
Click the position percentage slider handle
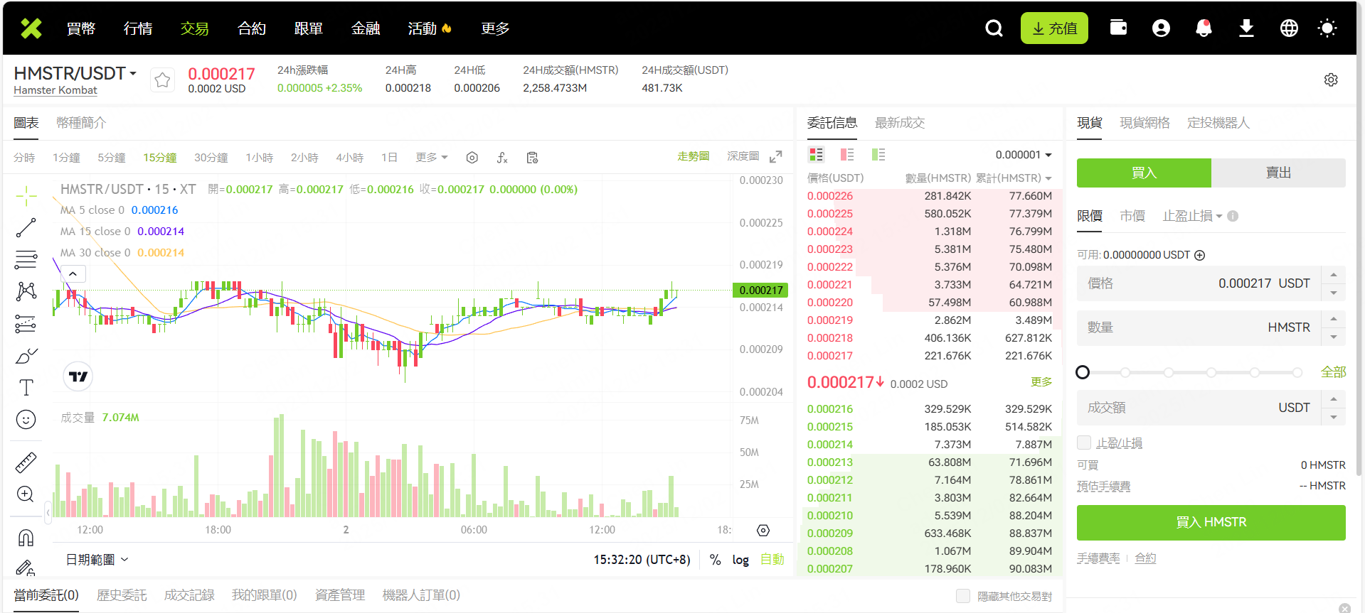[x=1083, y=372]
